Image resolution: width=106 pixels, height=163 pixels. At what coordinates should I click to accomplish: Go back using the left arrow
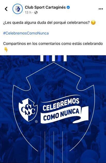(6, 9)
